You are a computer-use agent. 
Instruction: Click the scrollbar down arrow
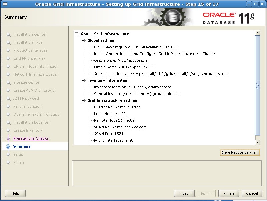[x=258, y=142]
